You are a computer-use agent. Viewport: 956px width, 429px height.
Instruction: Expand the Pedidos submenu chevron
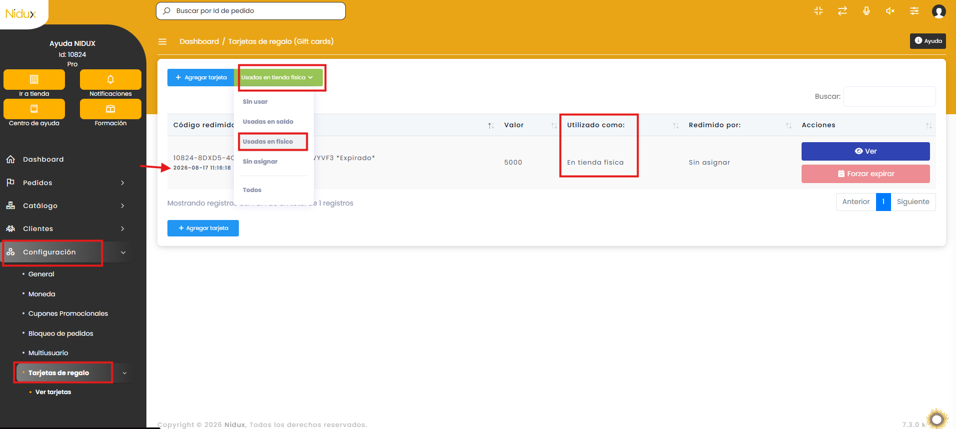pos(122,183)
